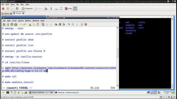Click the Copy icon in Vim toolbar
Image resolution: width=177 pixels, height=99 pixels.
[x=34, y=24]
